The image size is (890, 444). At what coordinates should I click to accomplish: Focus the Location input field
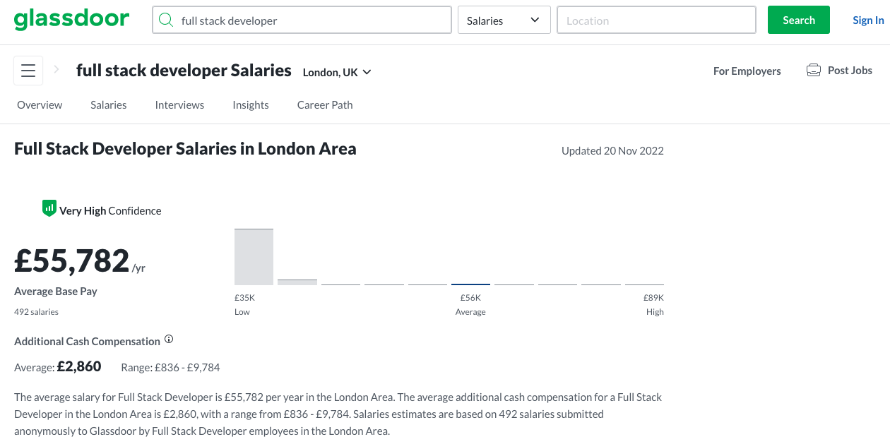pos(657,20)
